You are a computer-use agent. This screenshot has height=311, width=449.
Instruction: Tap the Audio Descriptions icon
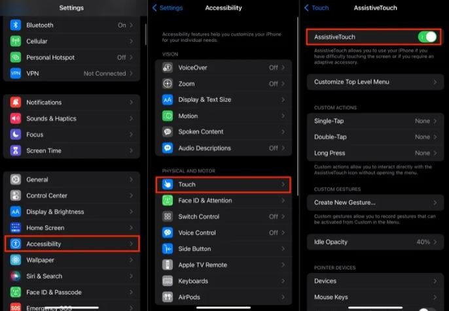coord(168,148)
